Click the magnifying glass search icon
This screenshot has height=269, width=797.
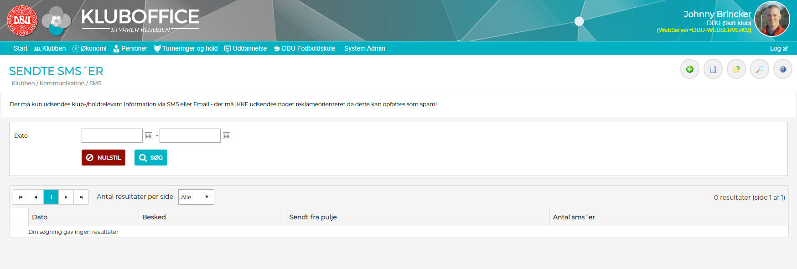[759, 69]
